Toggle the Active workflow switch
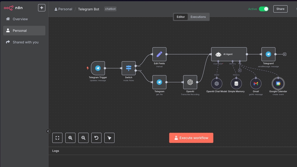Image resolution: width=297 pixels, height=167 pixels. [x=264, y=9]
